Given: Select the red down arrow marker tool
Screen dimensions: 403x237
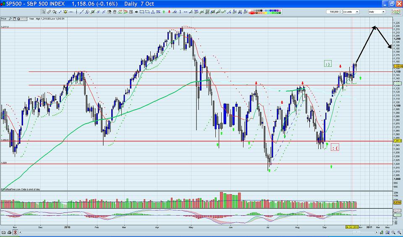Looking at the screenshot, I should [x=169, y=12].
